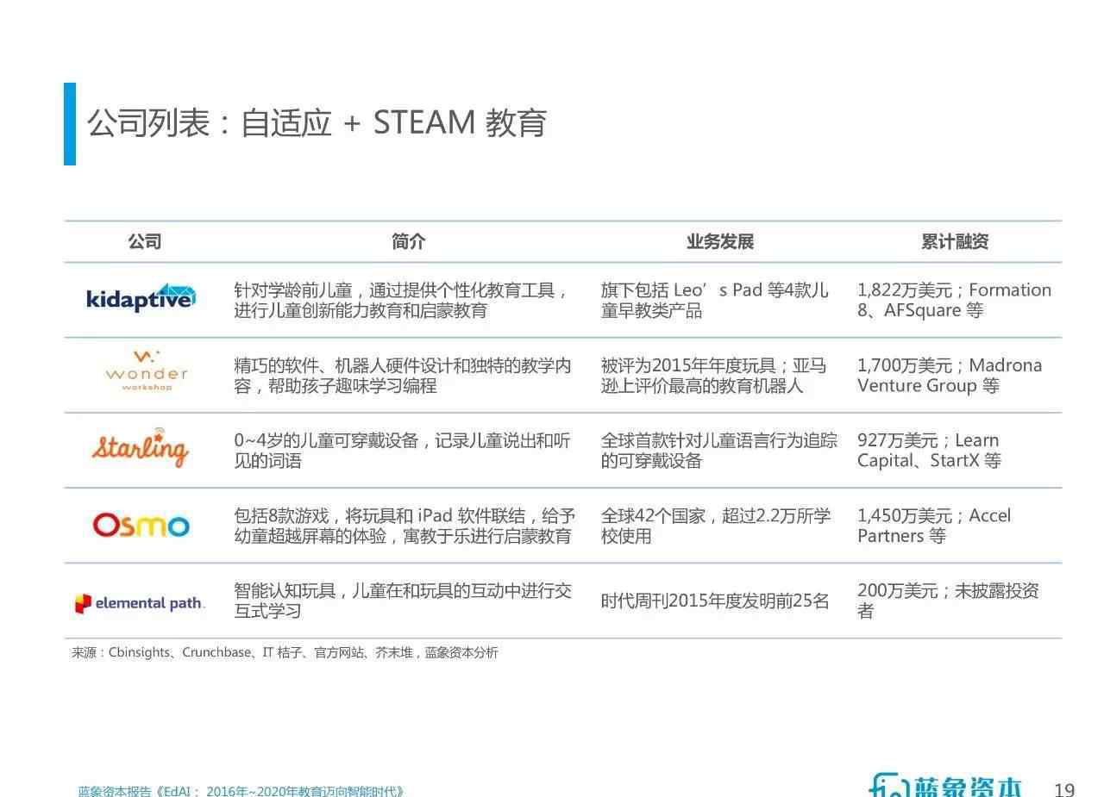1104x797 pixels.
Task: Click the Elemental Path logo
Action: pyautogui.click(x=140, y=603)
